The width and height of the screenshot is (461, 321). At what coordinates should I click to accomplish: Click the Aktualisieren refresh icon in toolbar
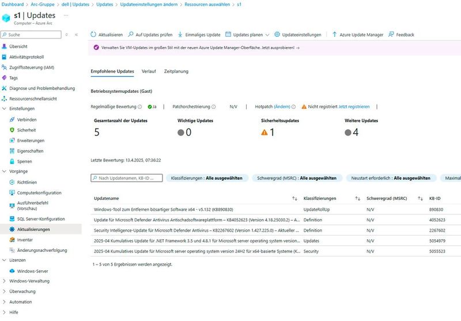click(x=93, y=35)
